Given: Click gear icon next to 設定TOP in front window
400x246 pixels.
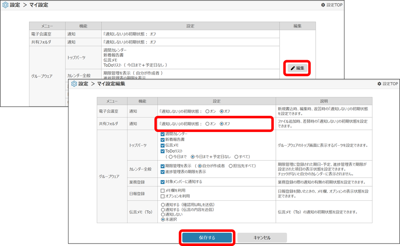Looking at the screenshot, I should pyautogui.click(x=379, y=84).
